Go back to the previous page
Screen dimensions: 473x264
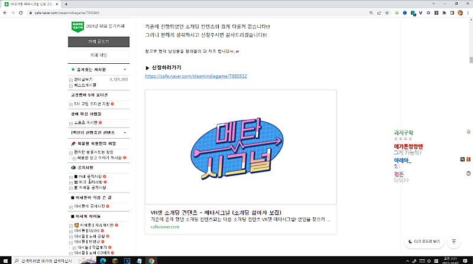(x=5, y=13)
